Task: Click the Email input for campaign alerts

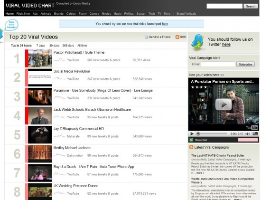Action: (218, 64)
